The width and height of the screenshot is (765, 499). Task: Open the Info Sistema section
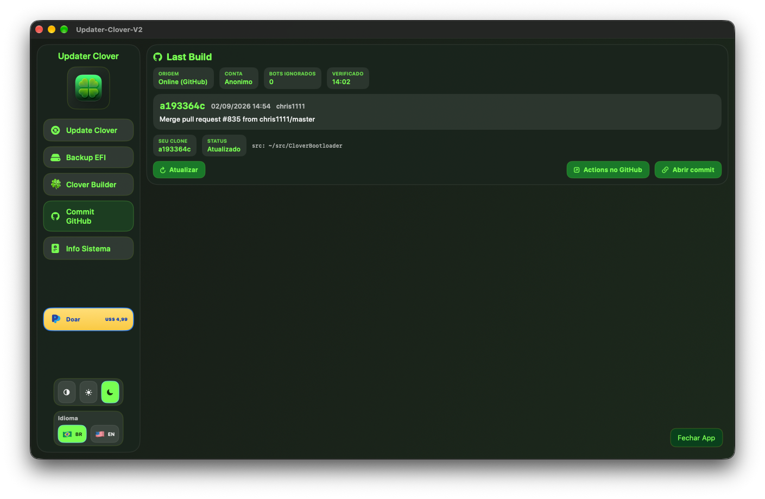click(88, 248)
